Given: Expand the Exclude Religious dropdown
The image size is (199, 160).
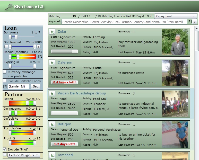Looking at the screenshot, I should tap(24, 155).
